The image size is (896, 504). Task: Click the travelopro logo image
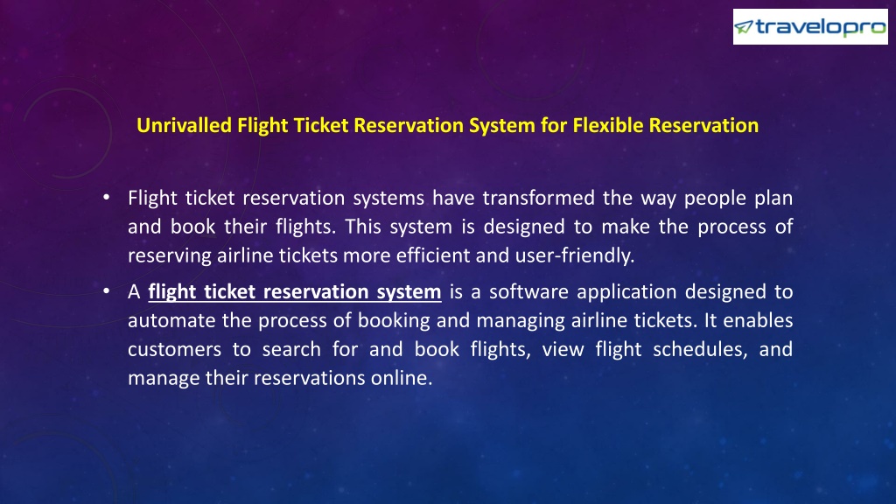coord(810,27)
